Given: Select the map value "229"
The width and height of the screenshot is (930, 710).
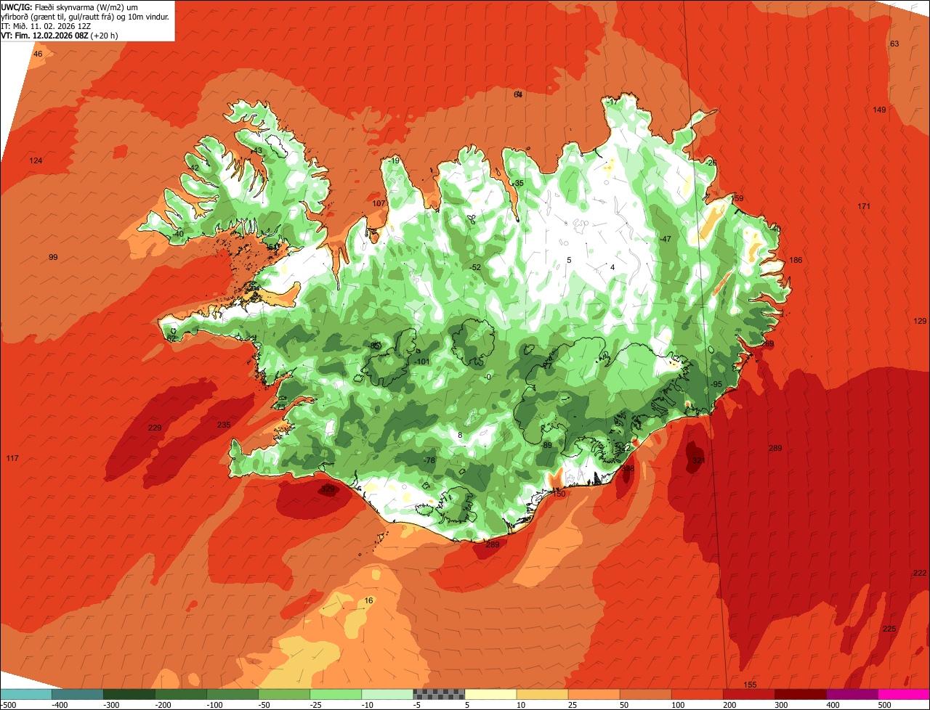Looking at the screenshot, I should pos(155,428).
